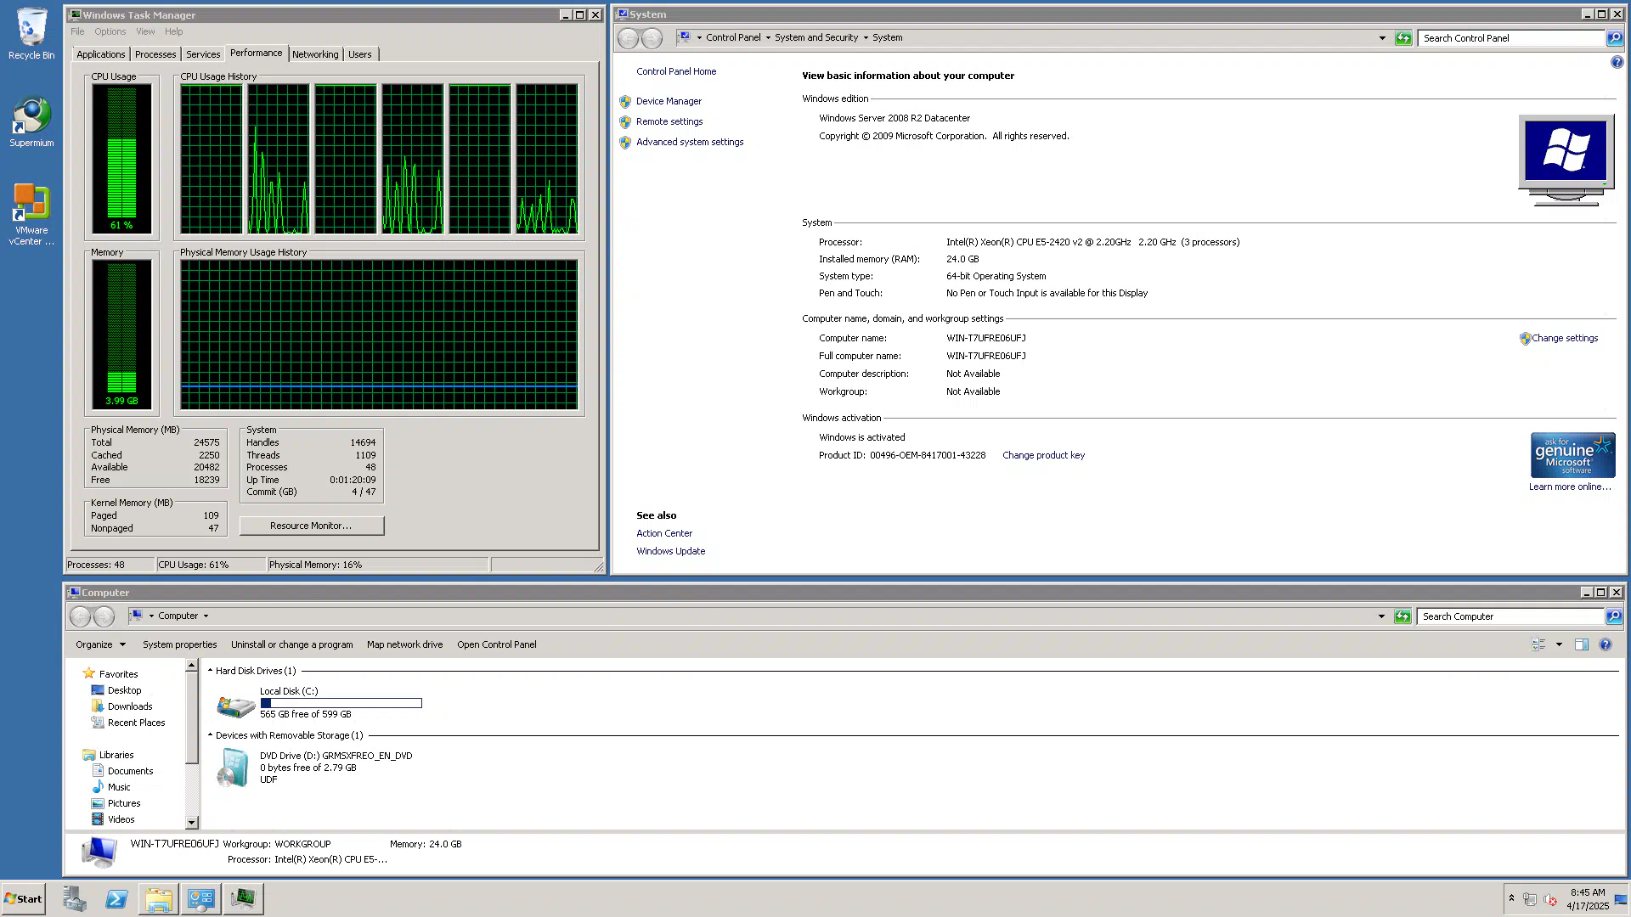Image resolution: width=1631 pixels, height=917 pixels.
Task: Open the Organize dropdown menu
Action: (100, 644)
